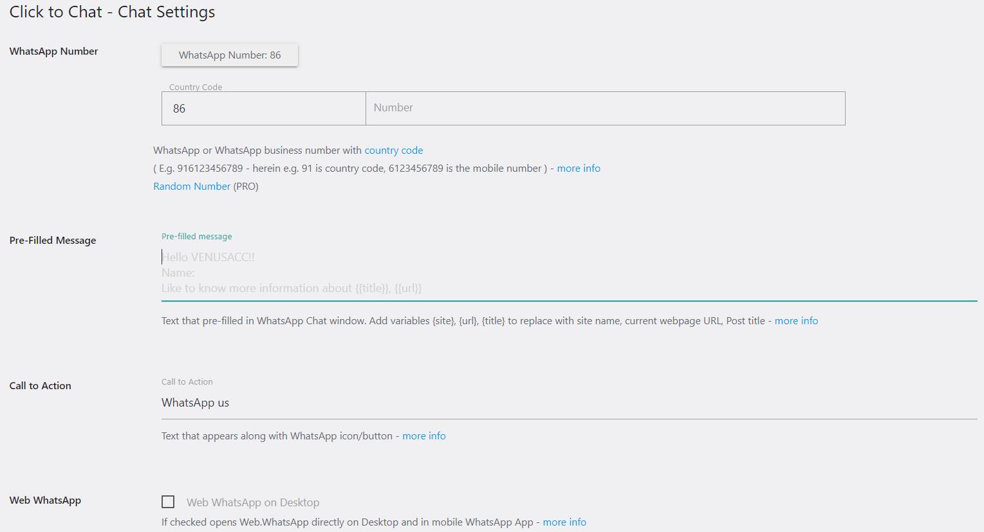The image size is (984, 532).
Task: Click the Web WhatsApp on Desktop checkbox label
Action: [x=253, y=502]
